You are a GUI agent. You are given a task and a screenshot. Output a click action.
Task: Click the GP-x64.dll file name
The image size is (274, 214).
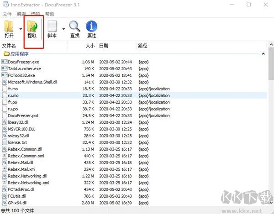click(x=17, y=203)
